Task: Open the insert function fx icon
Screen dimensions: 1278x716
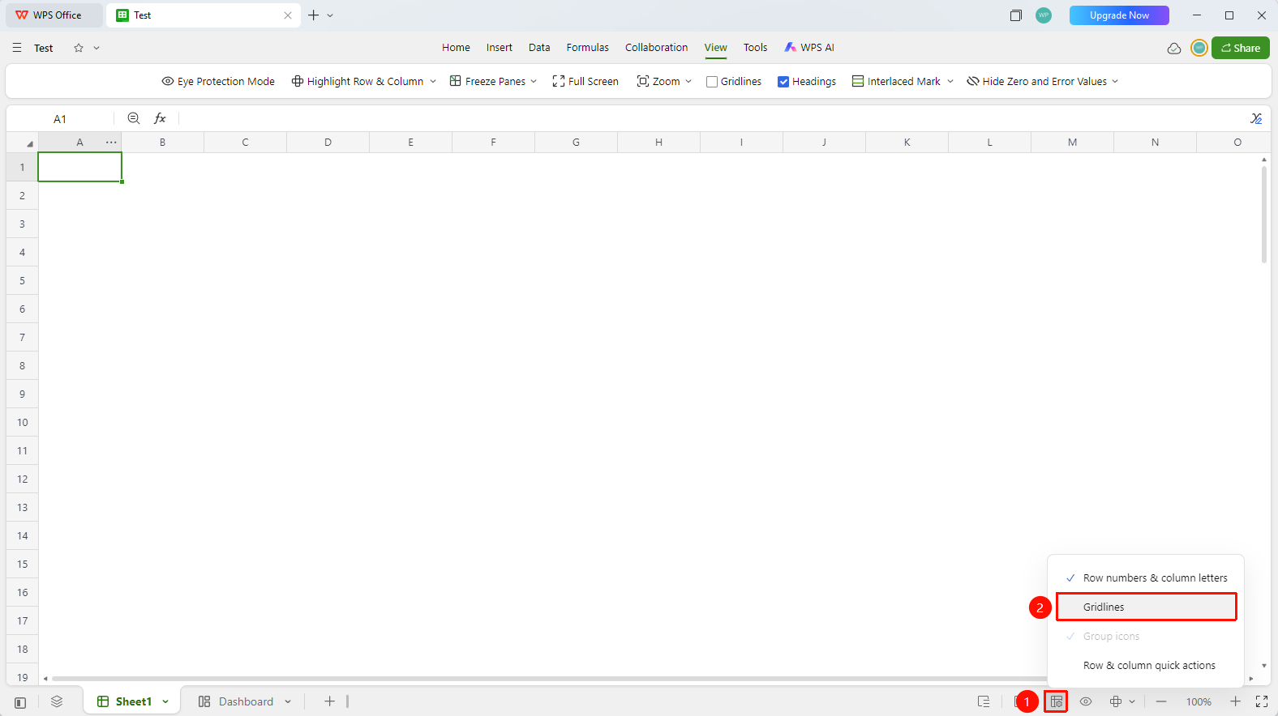Action: click(x=160, y=119)
